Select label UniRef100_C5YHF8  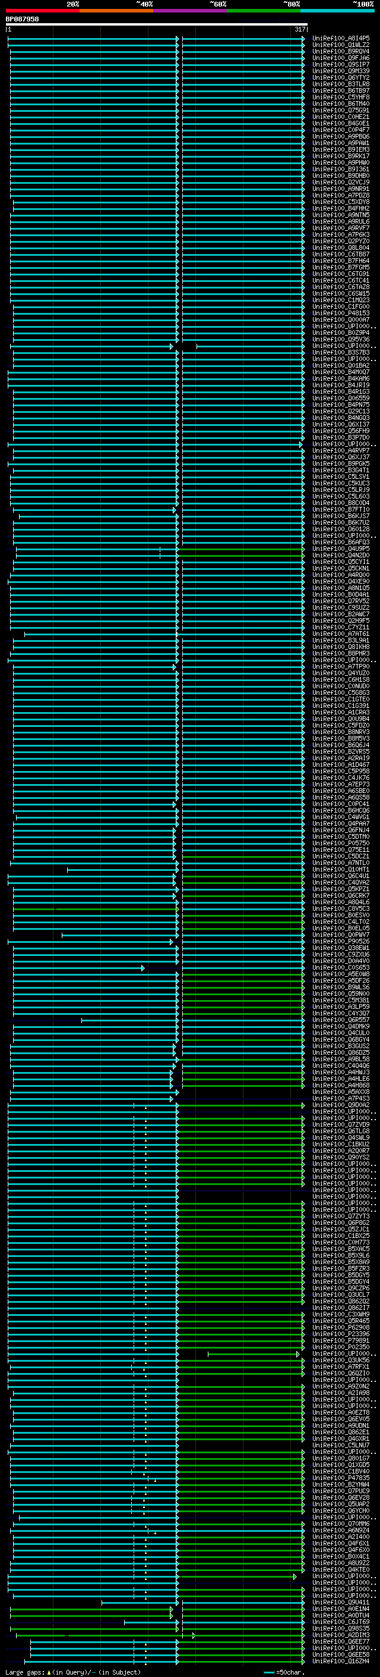[x=341, y=97]
